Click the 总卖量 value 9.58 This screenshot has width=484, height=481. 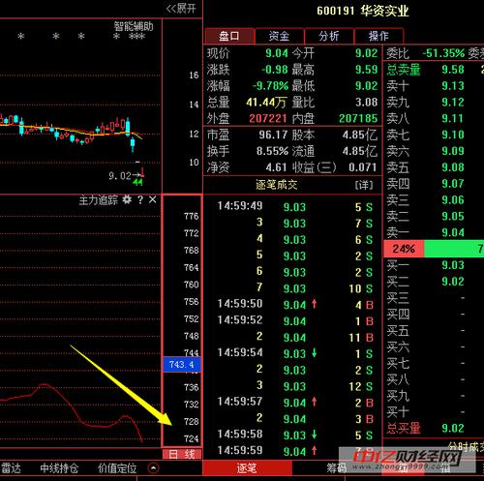pyautogui.click(x=453, y=70)
